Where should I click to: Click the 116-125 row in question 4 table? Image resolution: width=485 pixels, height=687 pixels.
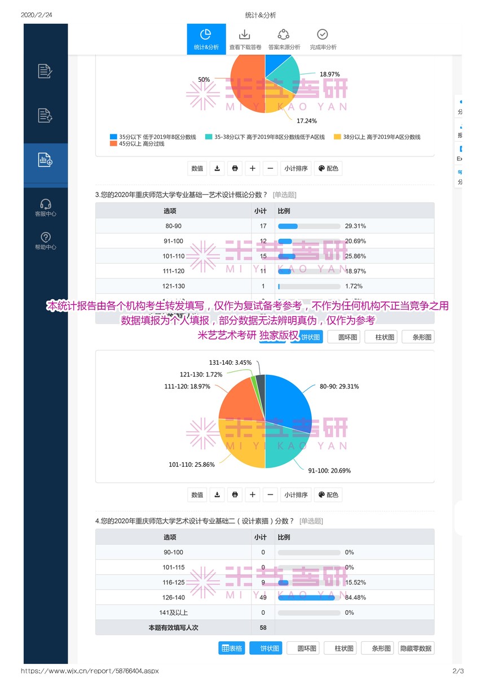coord(265,583)
